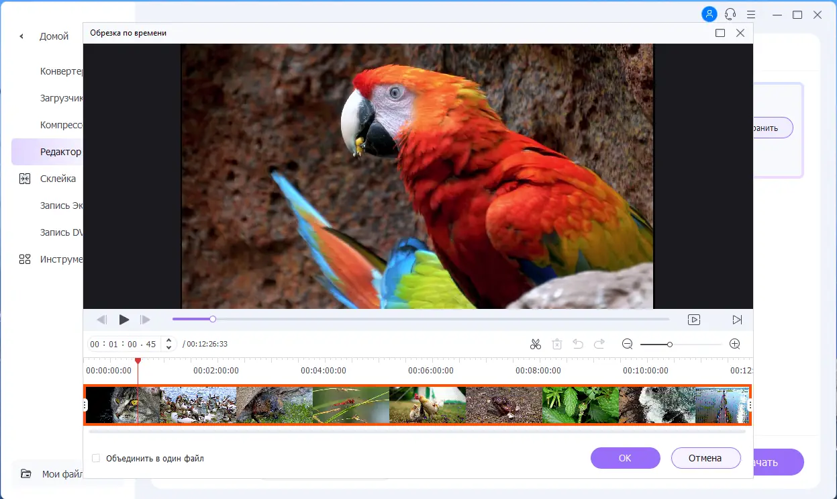Increase the current time with the up arrow

[x=168, y=341]
